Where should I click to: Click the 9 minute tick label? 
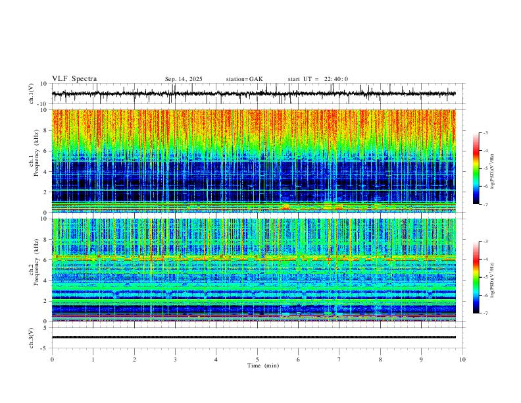pyautogui.click(x=421, y=360)
